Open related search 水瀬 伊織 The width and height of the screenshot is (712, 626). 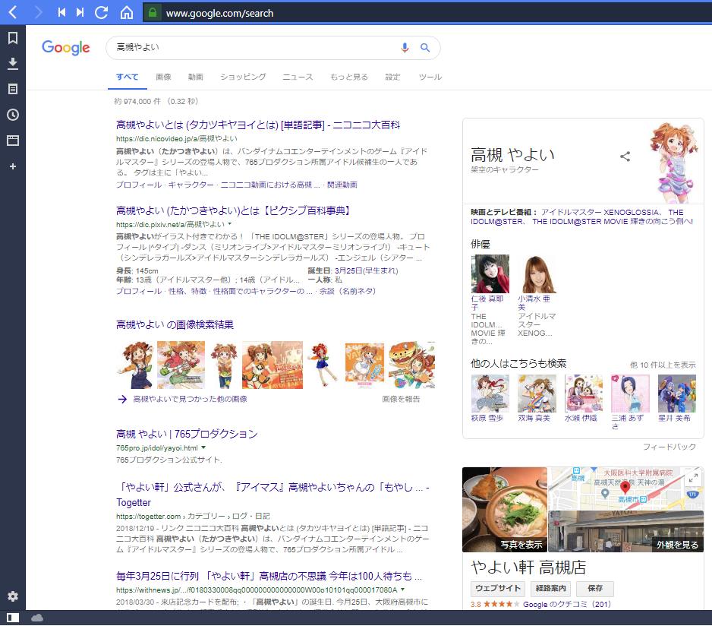tap(584, 399)
